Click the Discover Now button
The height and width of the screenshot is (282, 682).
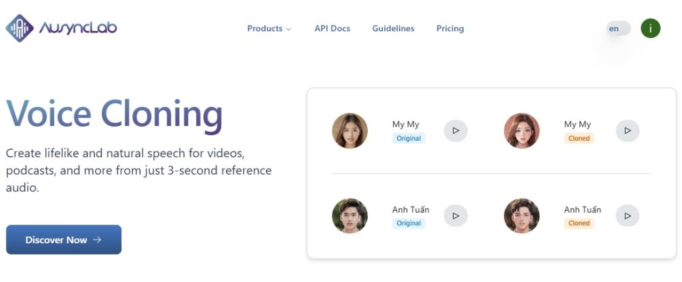click(x=64, y=239)
